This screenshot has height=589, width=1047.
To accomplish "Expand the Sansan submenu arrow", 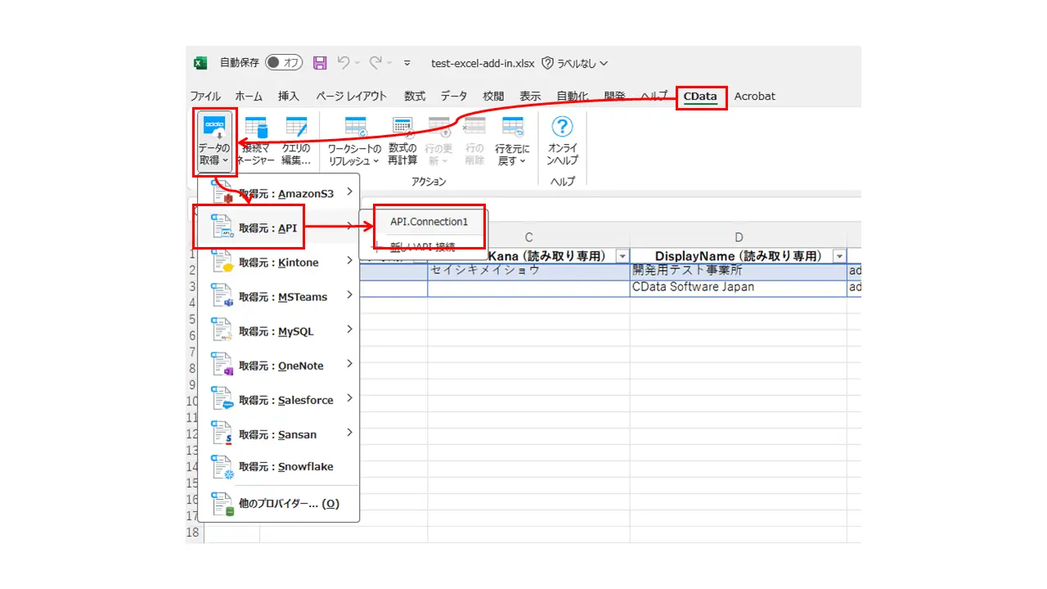I will pyautogui.click(x=349, y=433).
